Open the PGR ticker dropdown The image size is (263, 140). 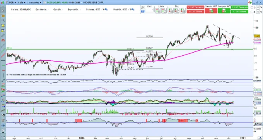pos(12,3)
